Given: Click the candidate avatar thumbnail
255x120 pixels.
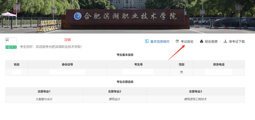Looking at the screenshot, I should pos(11,42).
